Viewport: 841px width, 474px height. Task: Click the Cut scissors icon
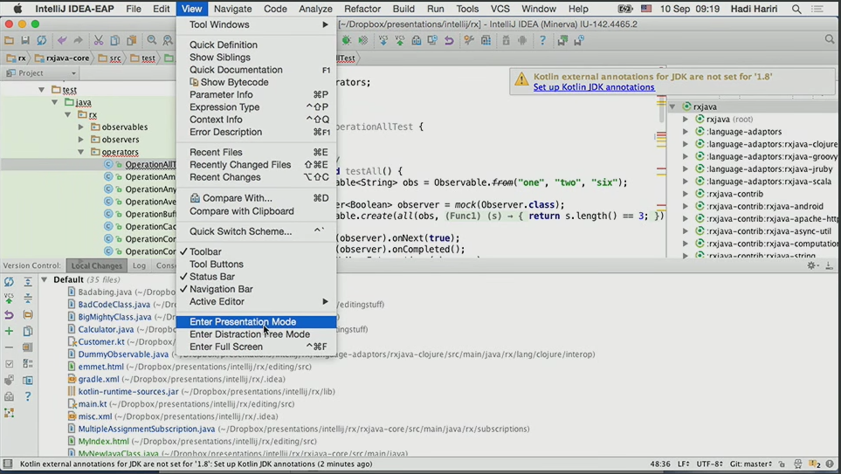[x=99, y=40]
